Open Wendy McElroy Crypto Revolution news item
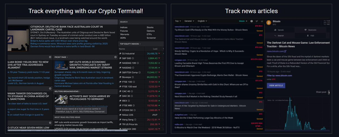The height and width of the screenshot is (137, 339). tap(210, 53)
